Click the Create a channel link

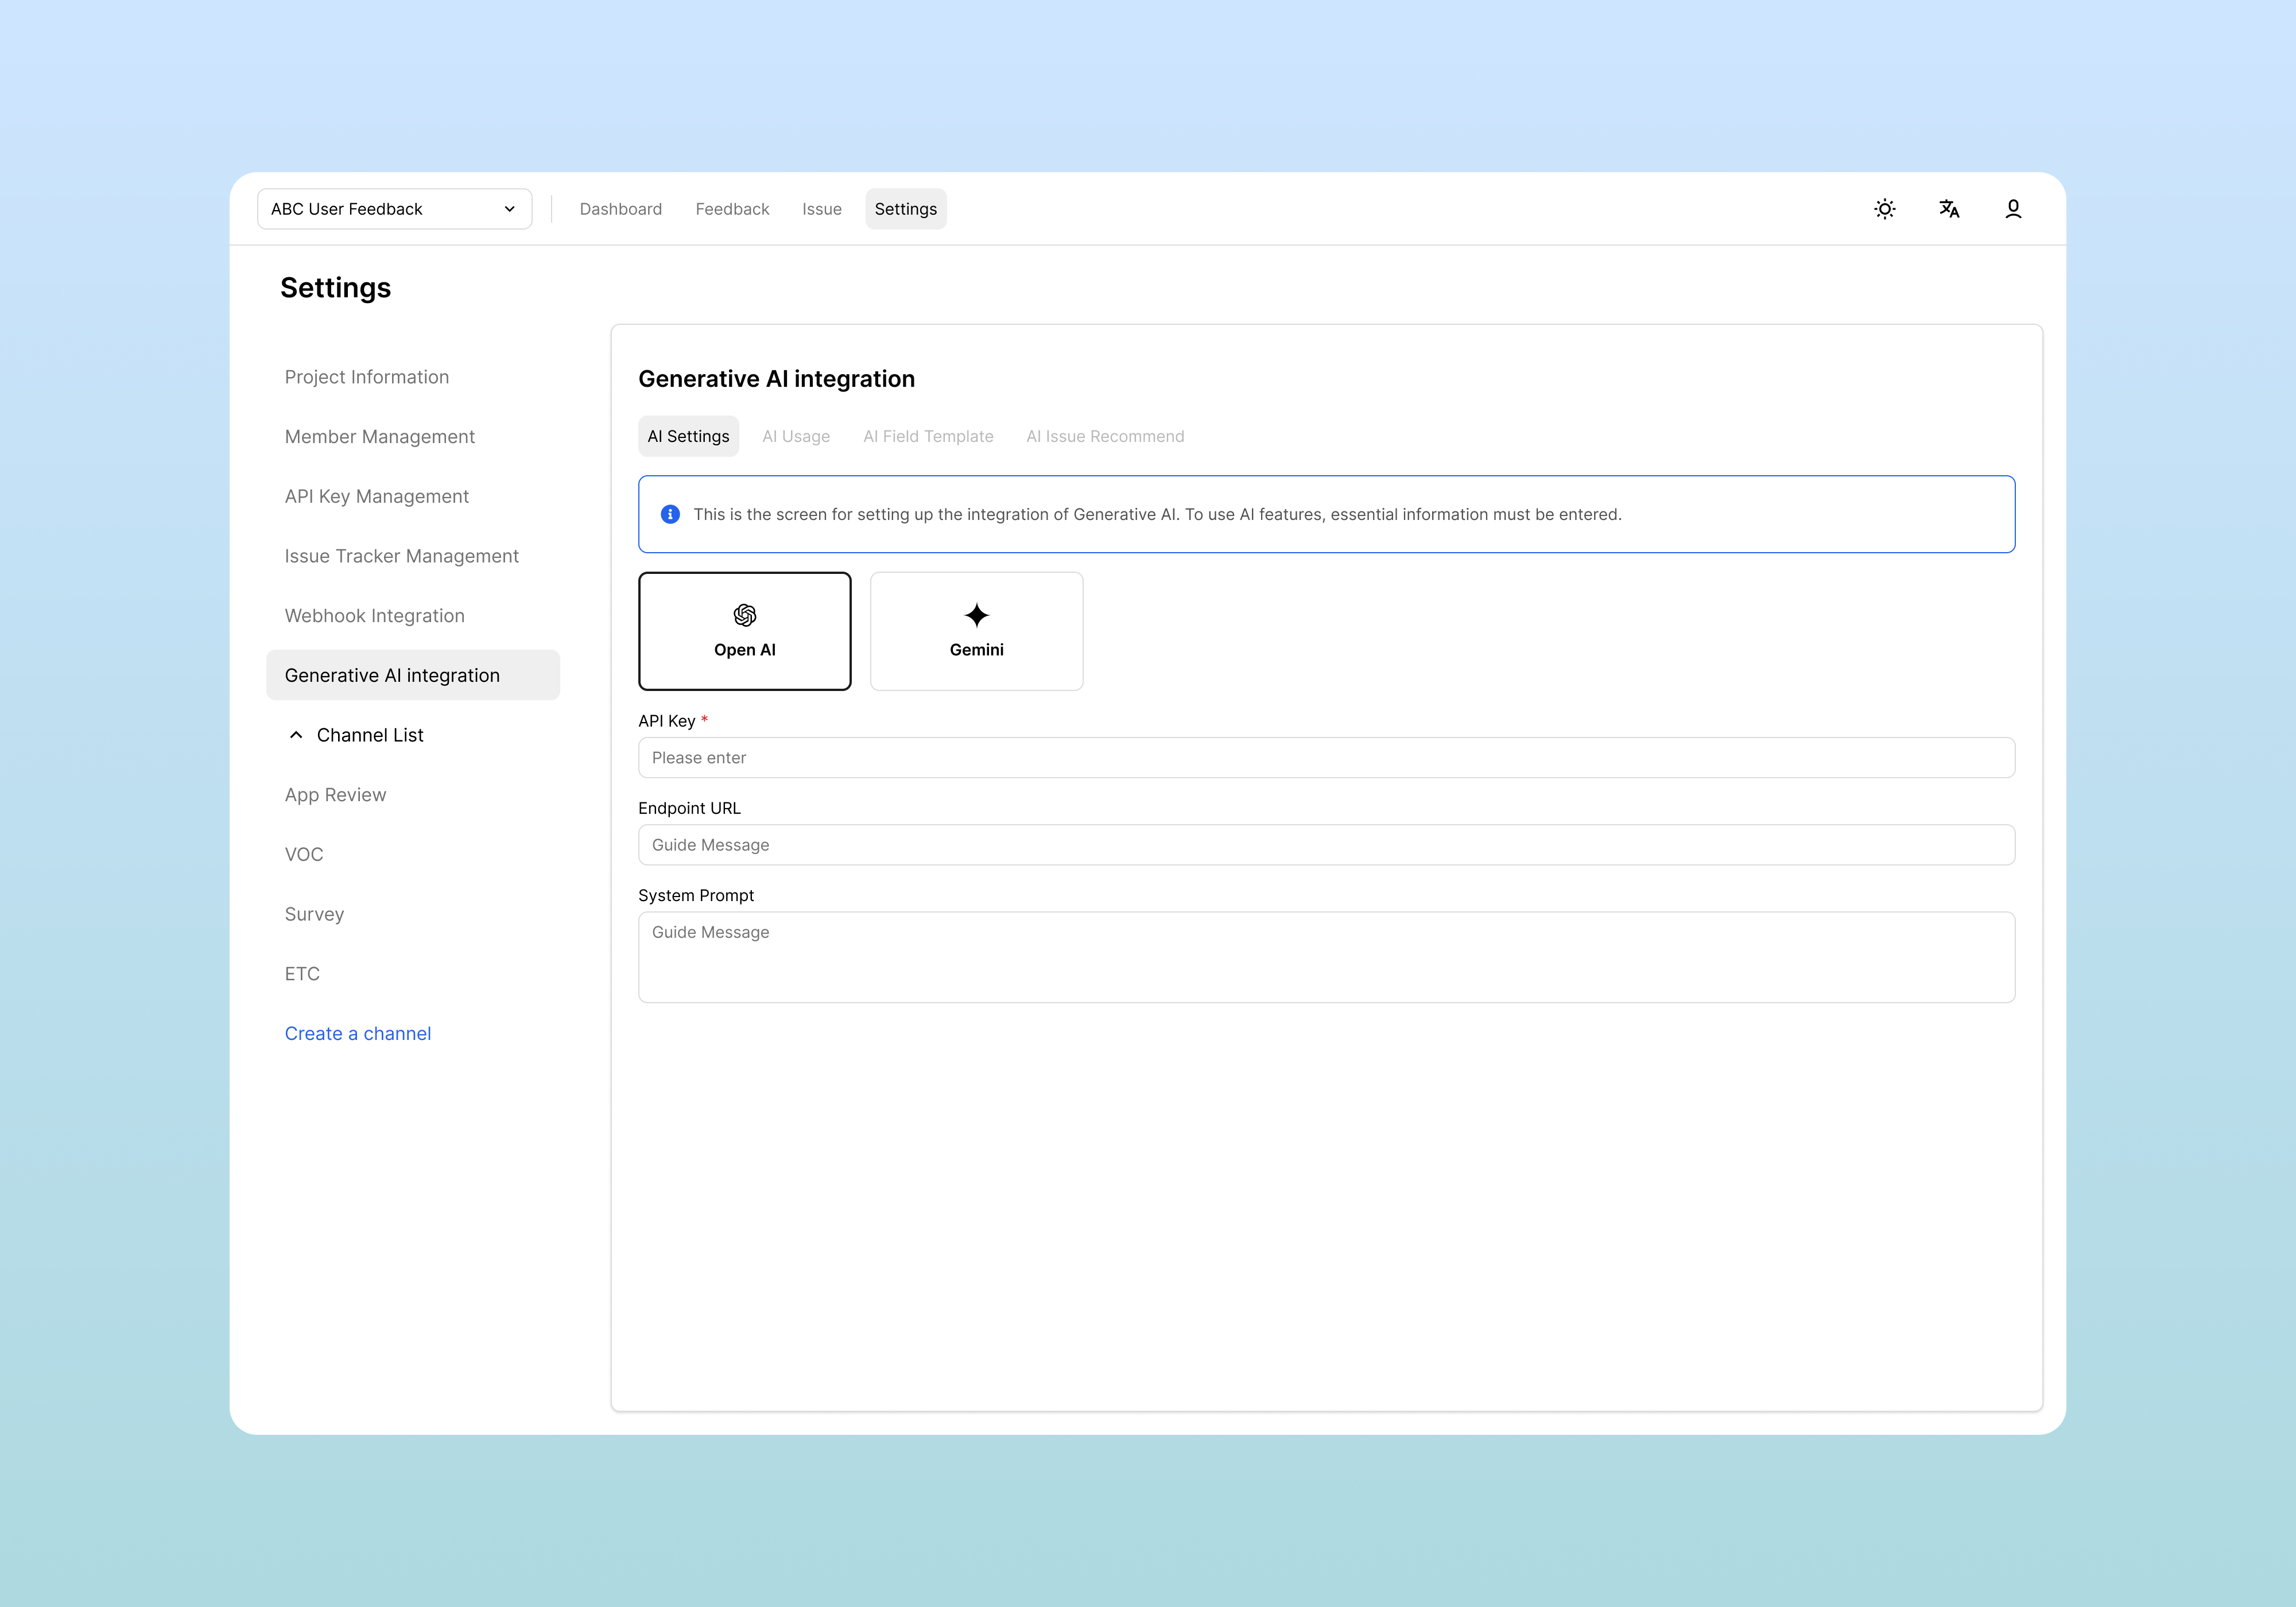click(357, 1033)
